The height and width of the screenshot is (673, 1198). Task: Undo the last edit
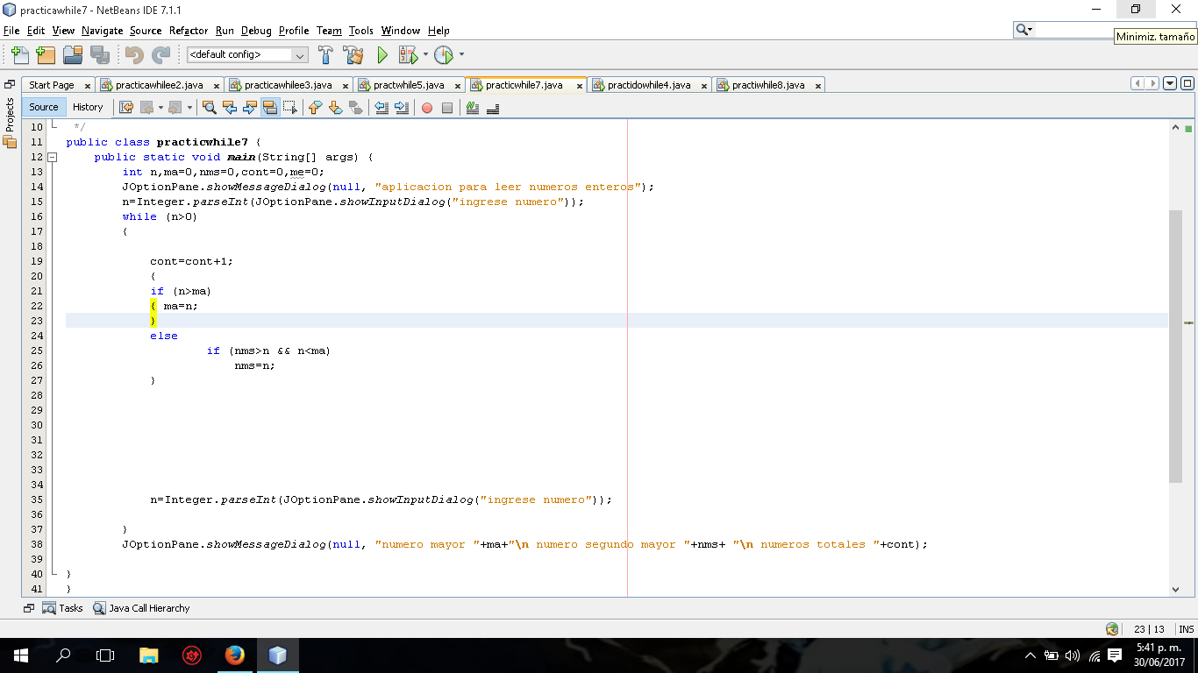[134, 55]
